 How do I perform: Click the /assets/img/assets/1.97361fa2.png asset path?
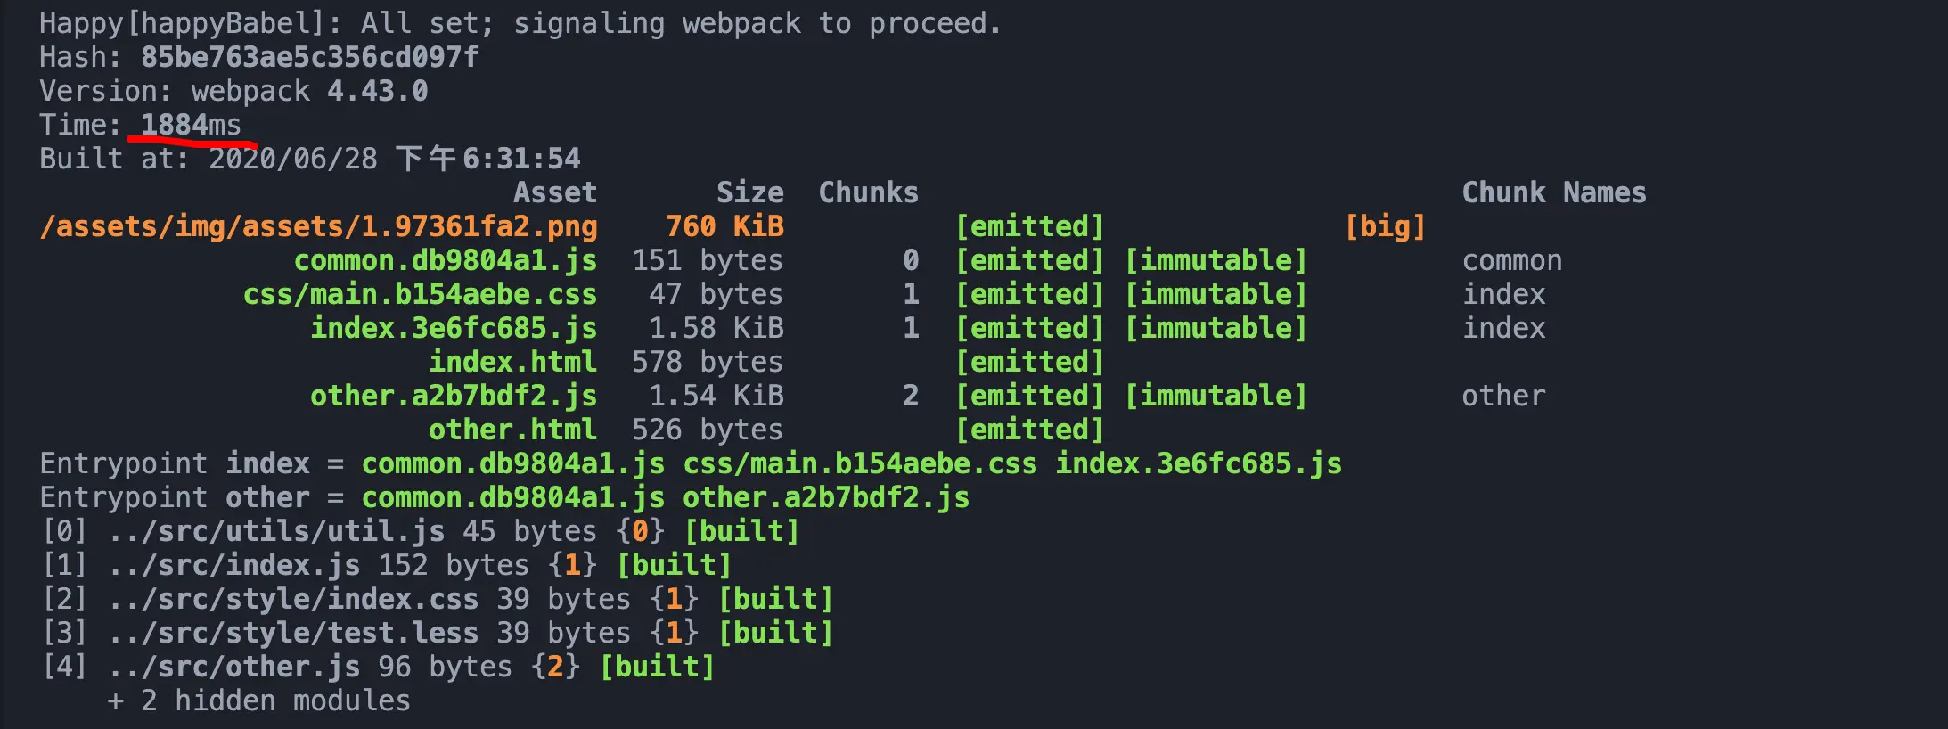click(x=318, y=226)
